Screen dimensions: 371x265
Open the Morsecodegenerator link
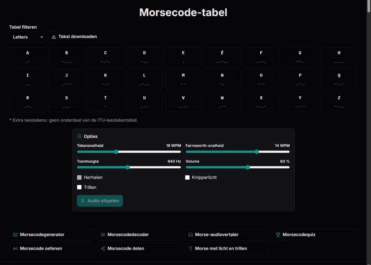pos(52,235)
